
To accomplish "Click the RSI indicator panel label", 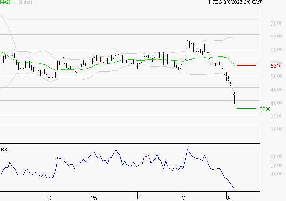I will 5,149.
